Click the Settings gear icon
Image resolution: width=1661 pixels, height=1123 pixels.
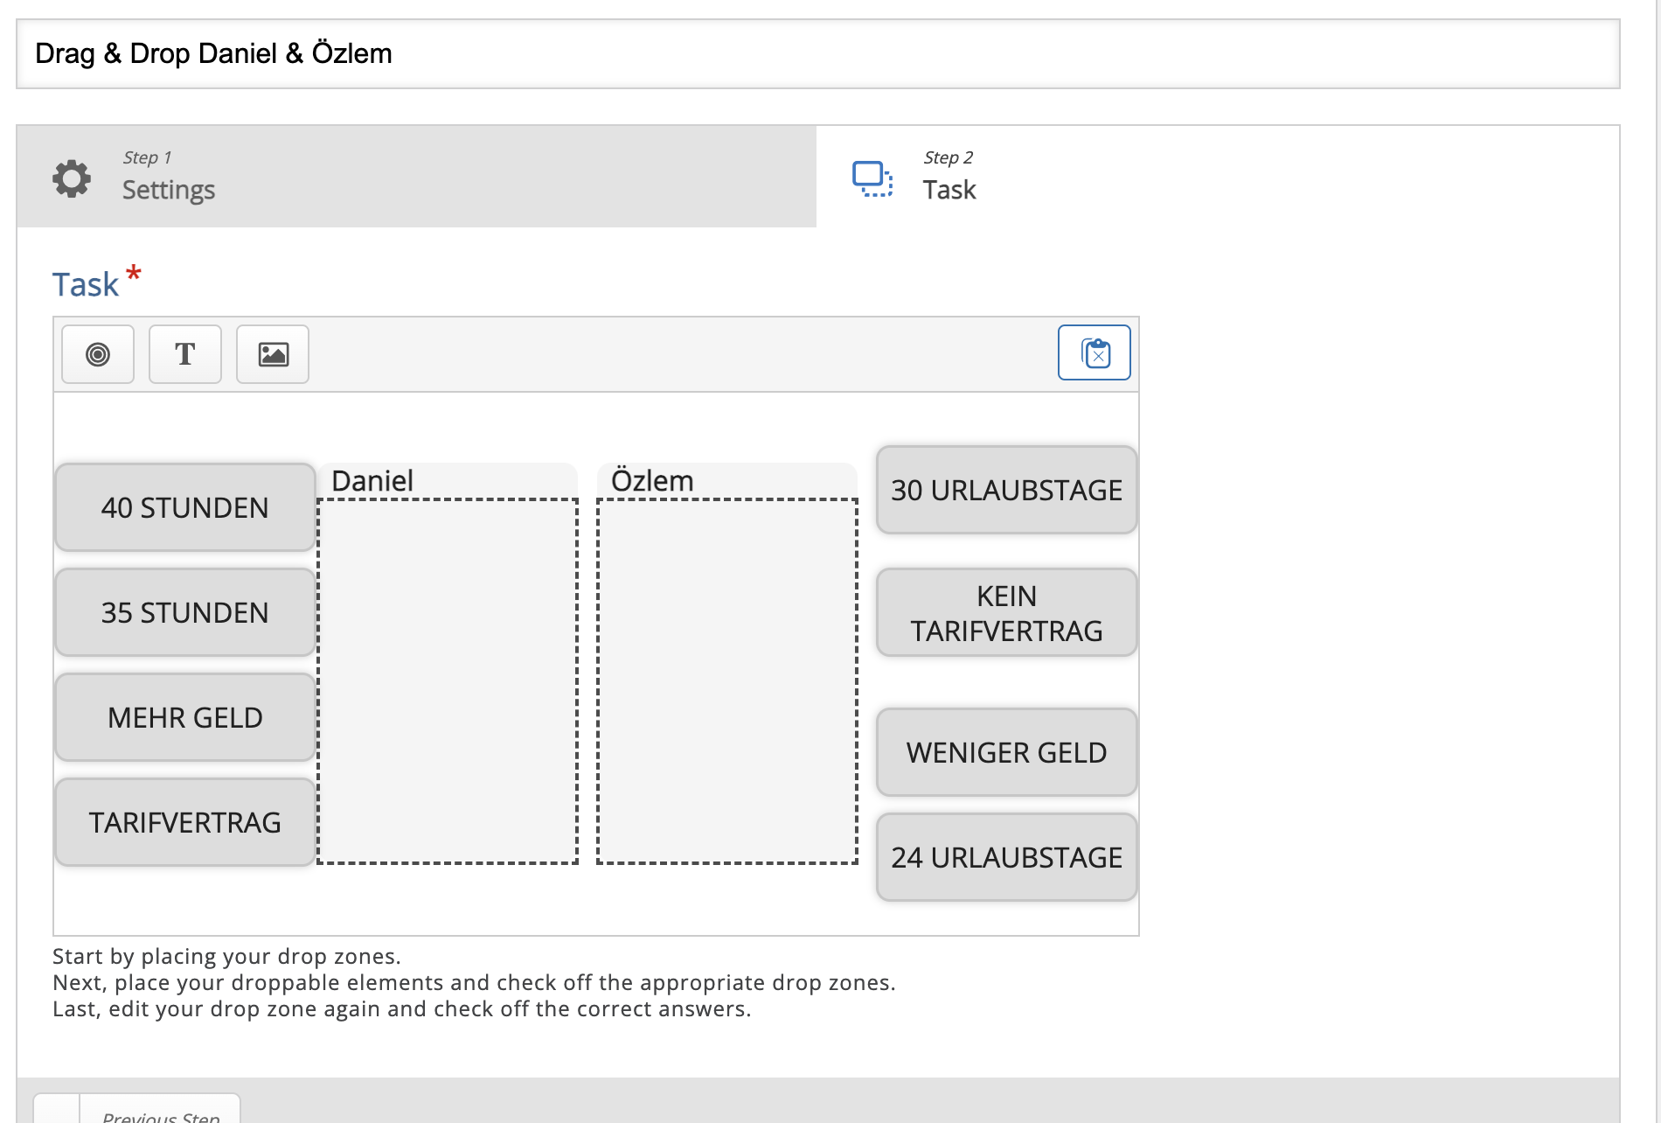pyautogui.click(x=72, y=178)
